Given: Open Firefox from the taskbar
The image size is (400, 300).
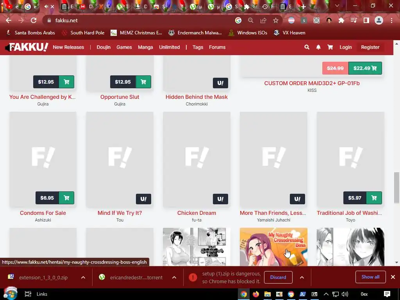Looking at the screenshot, I should tap(255, 294).
